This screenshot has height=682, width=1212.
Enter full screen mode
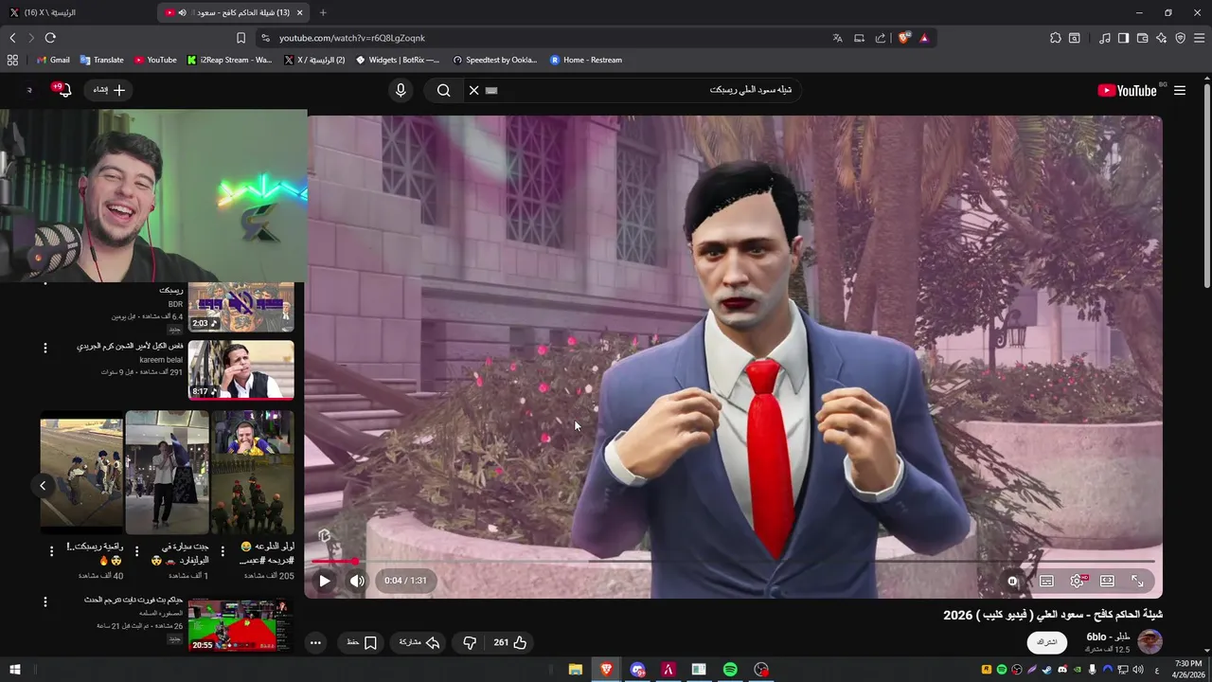point(1137,581)
